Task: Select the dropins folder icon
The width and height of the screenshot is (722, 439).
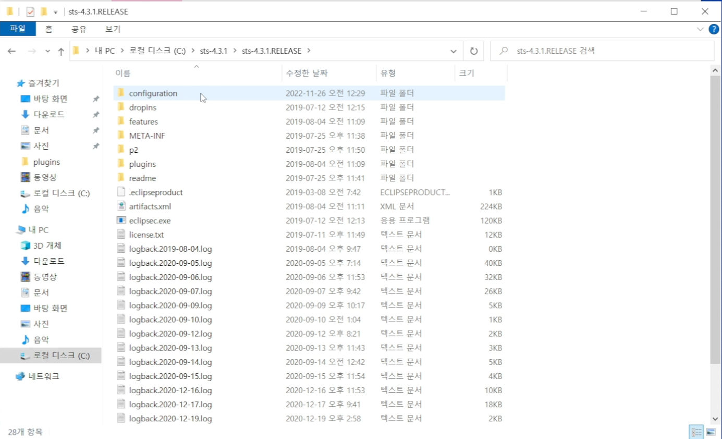Action: (x=121, y=107)
